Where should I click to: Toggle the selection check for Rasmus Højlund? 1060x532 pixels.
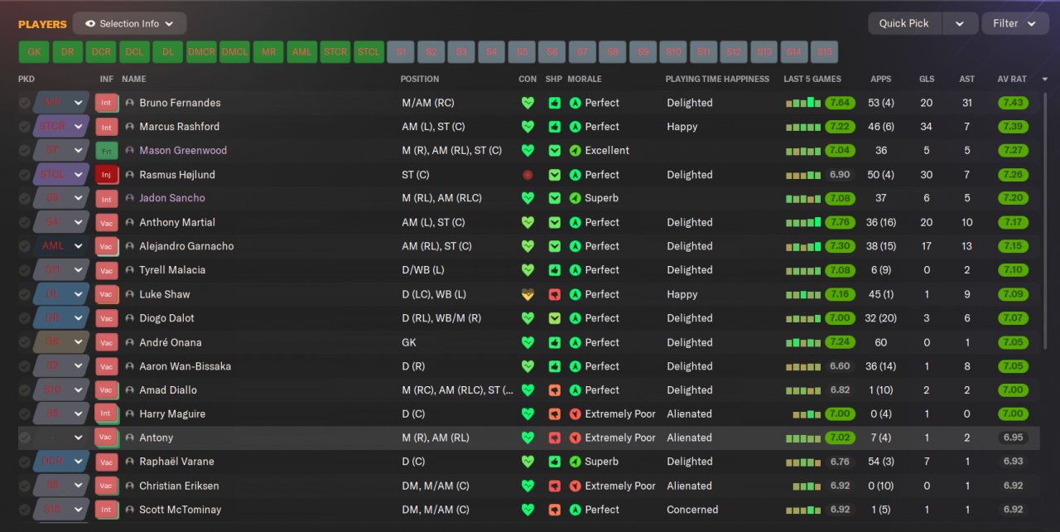tap(25, 175)
